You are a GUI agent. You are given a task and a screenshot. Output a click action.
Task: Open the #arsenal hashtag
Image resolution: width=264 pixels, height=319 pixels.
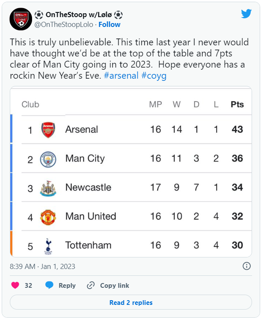[121, 76]
